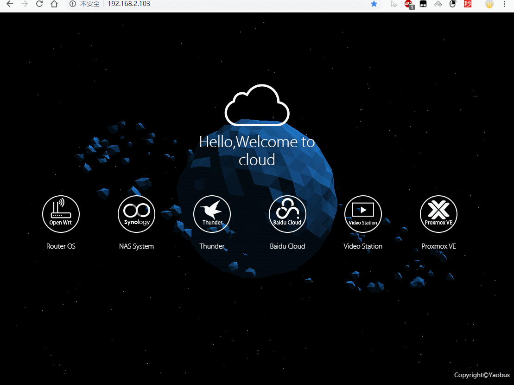Image resolution: width=514 pixels, height=385 pixels.
Task: Open the Baidu Cloud storage icon
Action: coord(287,214)
